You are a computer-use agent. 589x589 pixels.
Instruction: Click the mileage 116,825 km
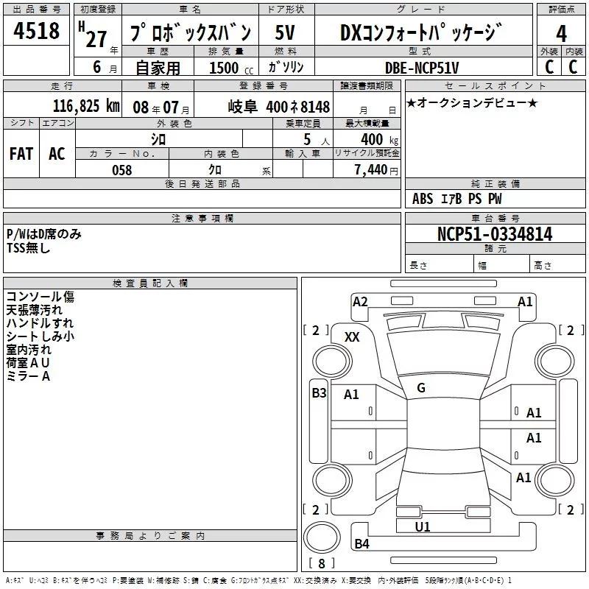(x=86, y=106)
